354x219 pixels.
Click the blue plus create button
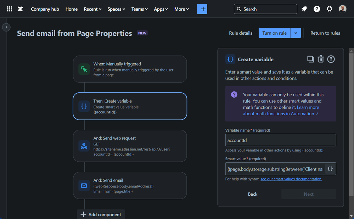point(202,9)
